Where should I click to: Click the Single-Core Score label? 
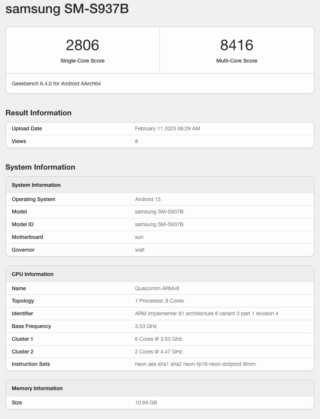(82, 61)
